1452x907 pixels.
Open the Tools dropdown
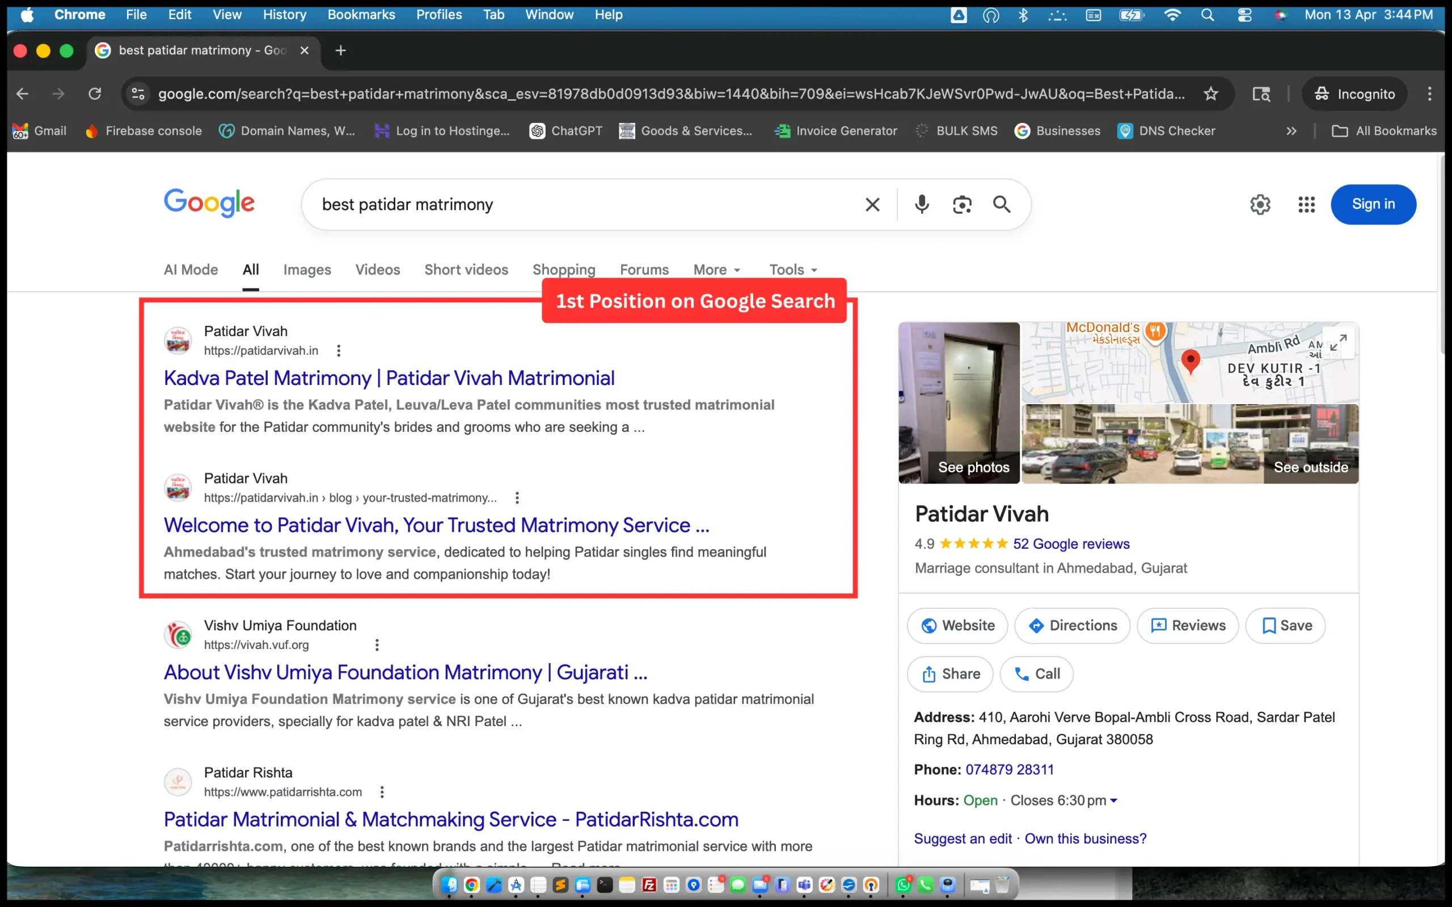tap(793, 270)
